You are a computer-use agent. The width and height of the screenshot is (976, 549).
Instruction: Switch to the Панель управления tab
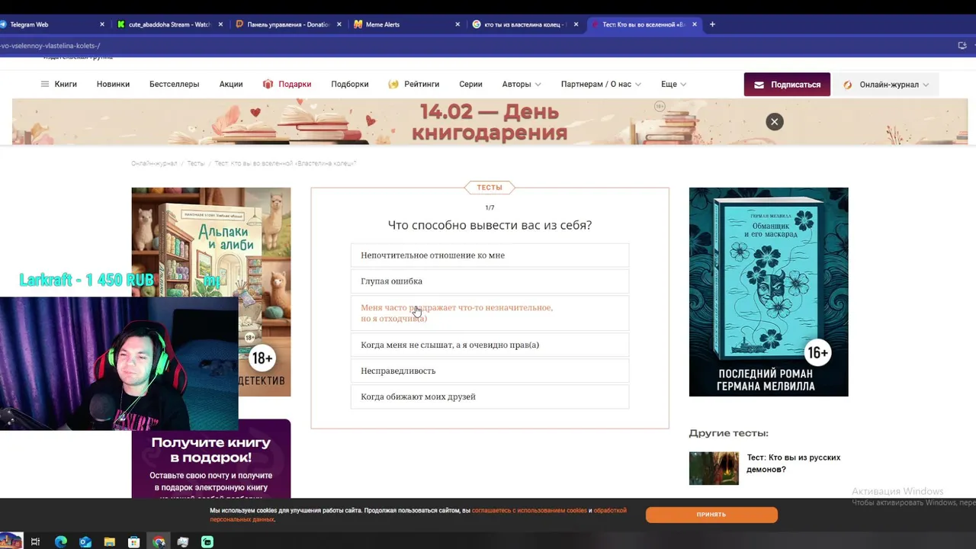pos(287,24)
